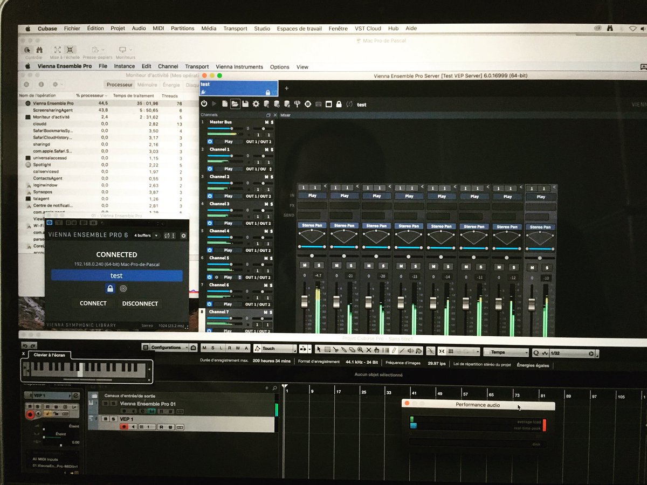The height and width of the screenshot is (485, 647).
Task: Select the Zoom magnifier tool in Cubase toolbar
Action: click(360, 349)
